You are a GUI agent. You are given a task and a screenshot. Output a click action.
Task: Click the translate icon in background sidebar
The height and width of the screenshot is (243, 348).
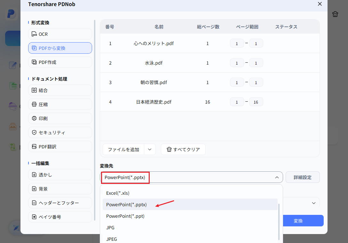point(13,147)
